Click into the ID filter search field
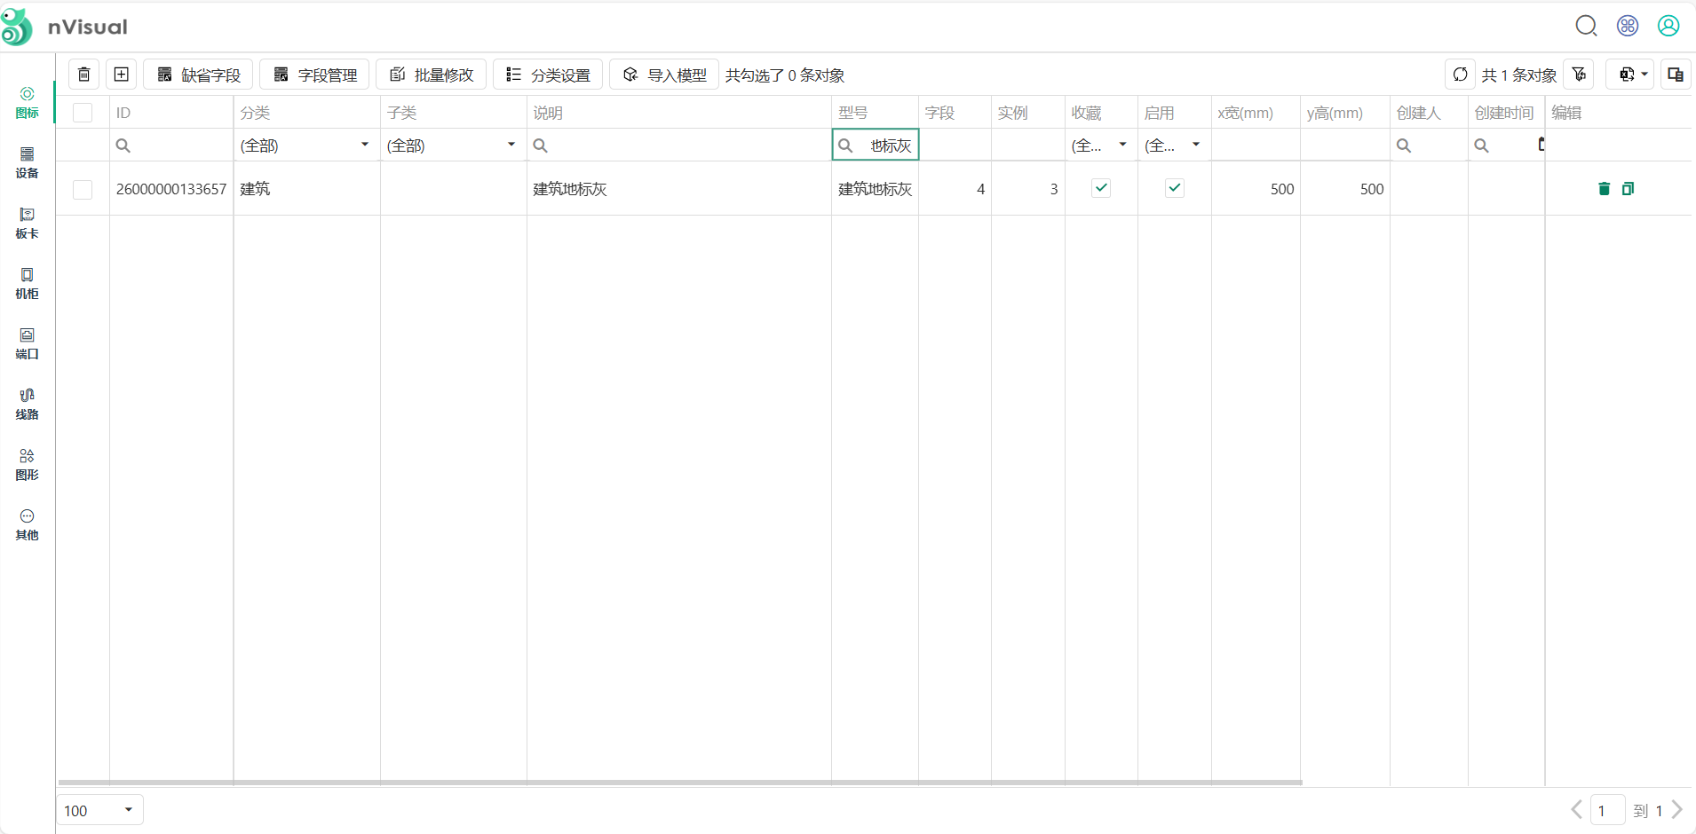Image resolution: width=1696 pixels, height=834 pixels. point(171,145)
